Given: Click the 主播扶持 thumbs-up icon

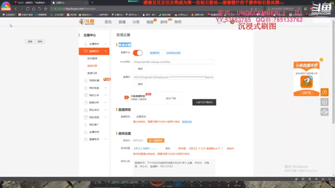Looking at the screenshot, I should click(x=86, y=132).
